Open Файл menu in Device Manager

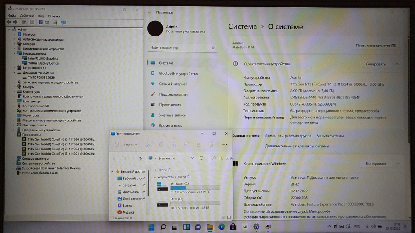click(x=12, y=16)
